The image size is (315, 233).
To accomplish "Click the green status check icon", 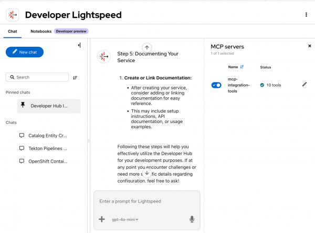I will (x=262, y=85).
